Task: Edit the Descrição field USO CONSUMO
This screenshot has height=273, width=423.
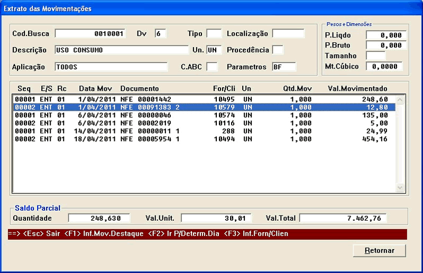Action: 122,50
